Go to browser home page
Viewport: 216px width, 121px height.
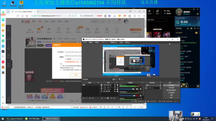22,16
